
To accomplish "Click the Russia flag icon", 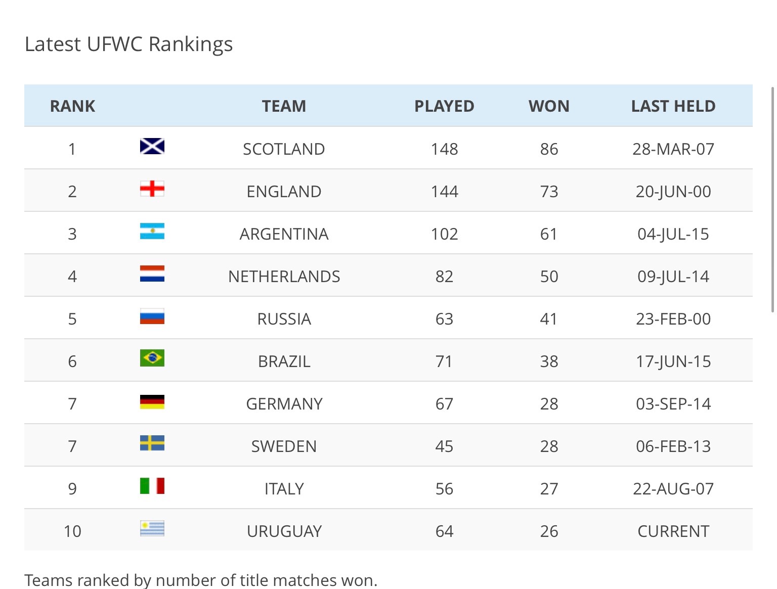I will 151,318.
